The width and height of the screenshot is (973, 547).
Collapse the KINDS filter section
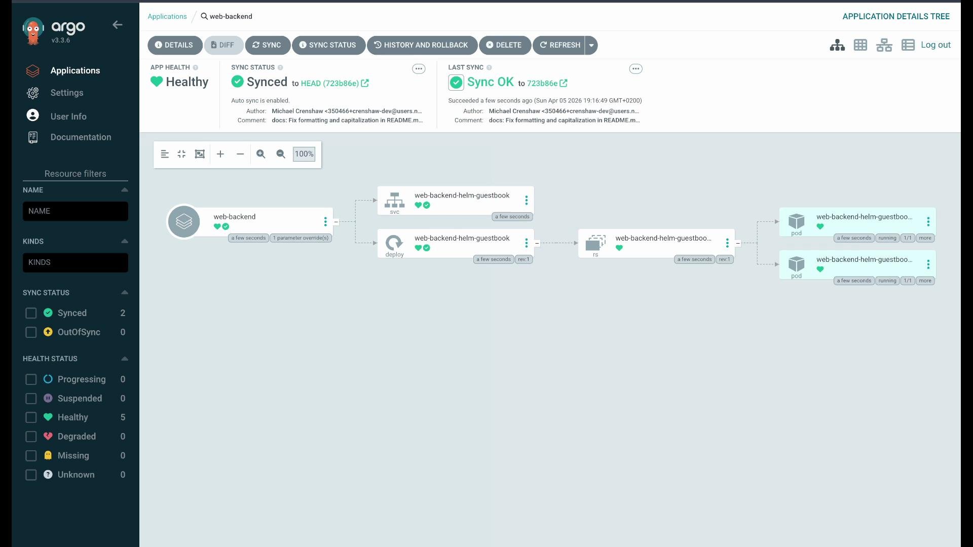[x=125, y=241]
